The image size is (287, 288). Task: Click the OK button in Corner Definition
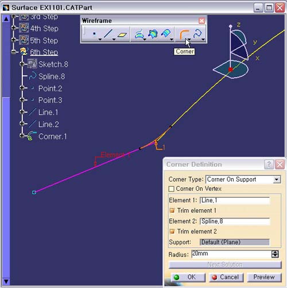pos(188,277)
